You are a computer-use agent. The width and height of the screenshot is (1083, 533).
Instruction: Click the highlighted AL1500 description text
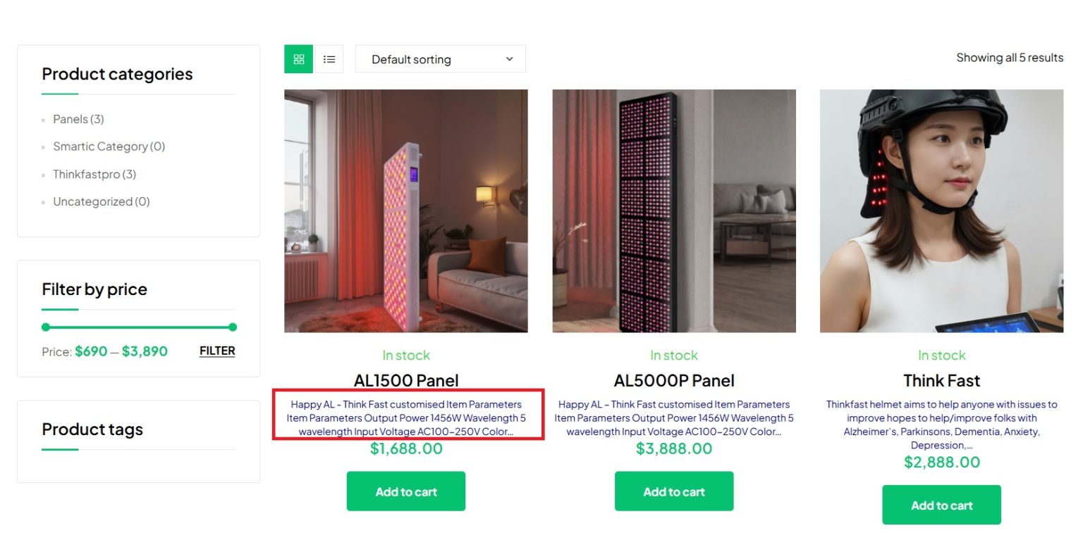(405, 418)
